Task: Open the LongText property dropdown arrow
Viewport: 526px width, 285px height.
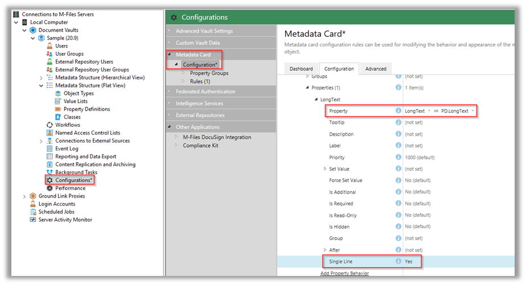Action: click(429, 111)
